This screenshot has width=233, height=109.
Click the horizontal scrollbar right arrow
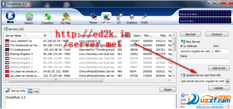[169, 80]
